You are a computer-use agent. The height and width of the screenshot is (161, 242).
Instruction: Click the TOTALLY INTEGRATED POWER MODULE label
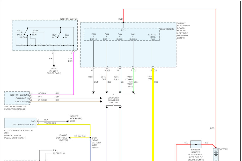[183, 31]
